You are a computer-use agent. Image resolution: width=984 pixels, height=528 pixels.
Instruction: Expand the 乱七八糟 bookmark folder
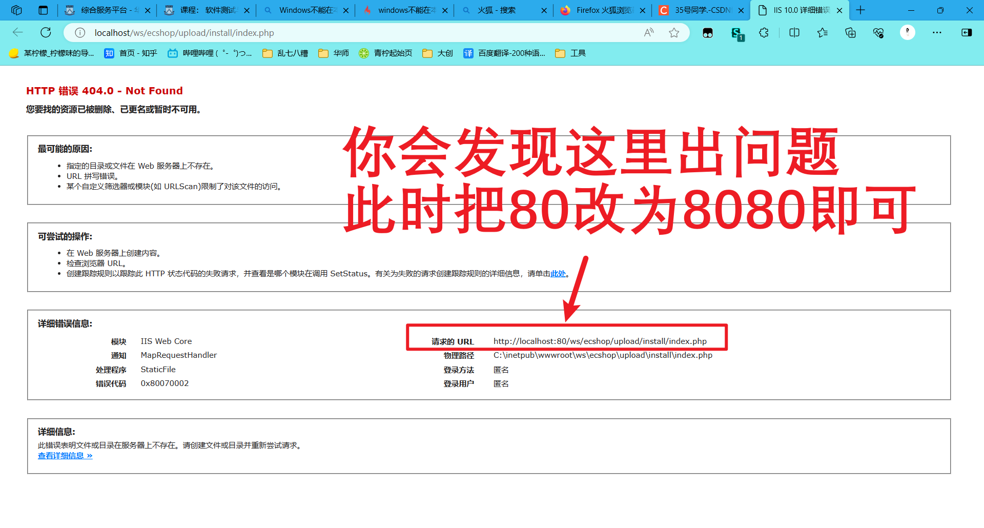point(285,53)
